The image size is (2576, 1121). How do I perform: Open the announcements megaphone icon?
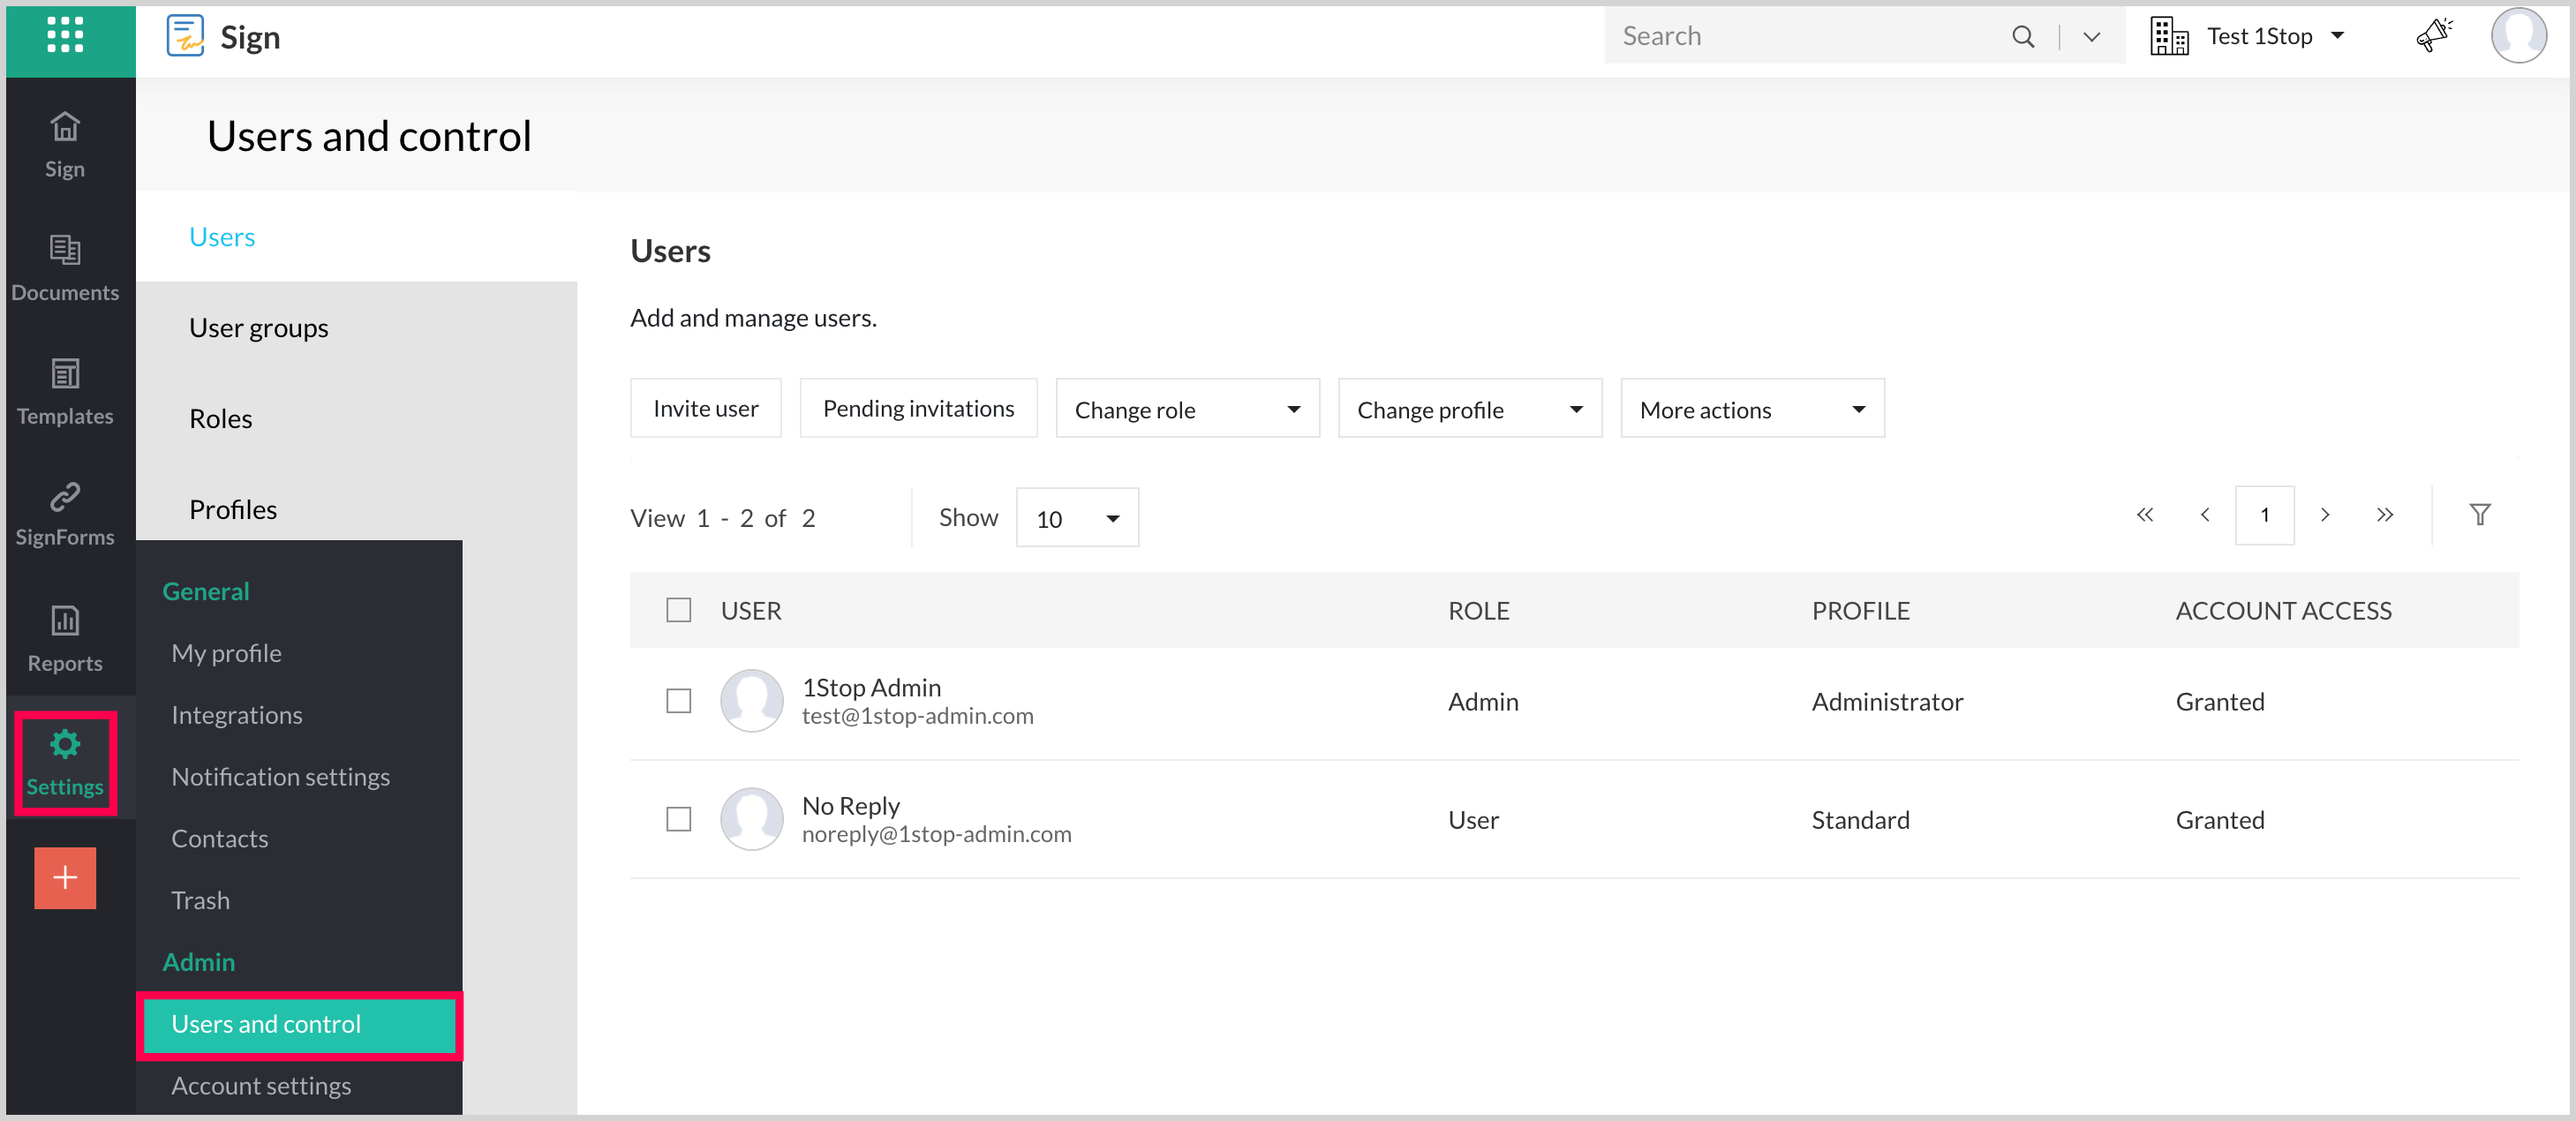(2434, 35)
